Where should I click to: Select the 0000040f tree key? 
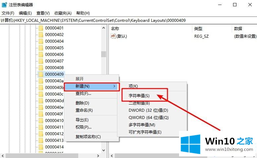[x=54, y=114]
